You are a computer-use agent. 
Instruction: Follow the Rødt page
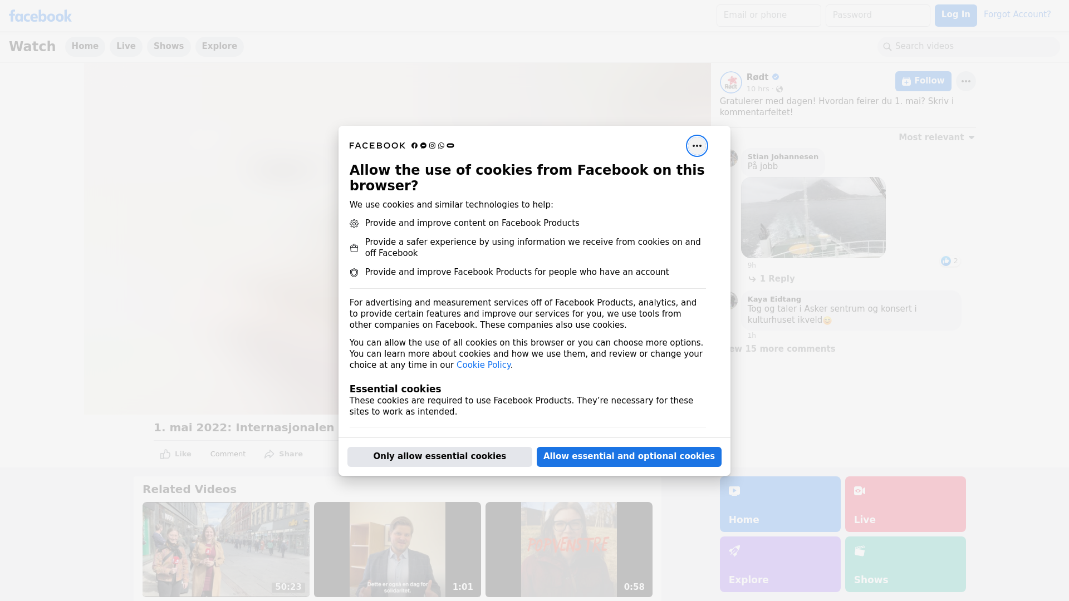[923, 81]
